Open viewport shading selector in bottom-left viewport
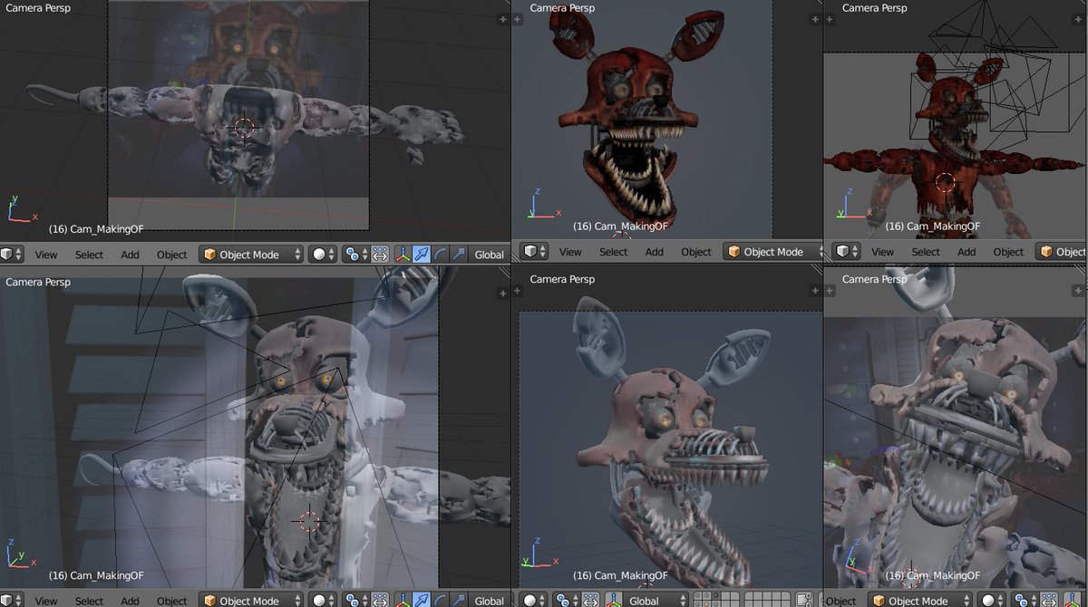 (x=322, y=601)
